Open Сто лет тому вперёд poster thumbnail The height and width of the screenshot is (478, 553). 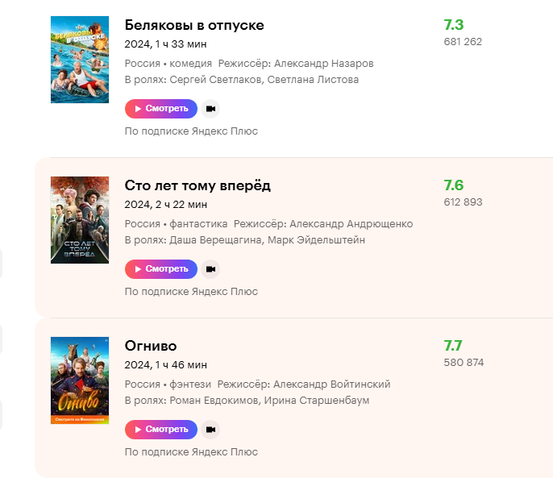click(x=80, y=220)
